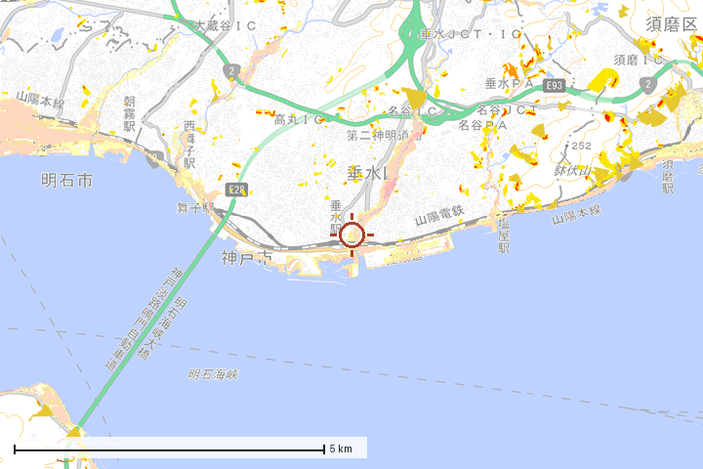703x469 pixels.
Task: Select the 垂水JCT・IC label
Action: (x=471, y=34)
